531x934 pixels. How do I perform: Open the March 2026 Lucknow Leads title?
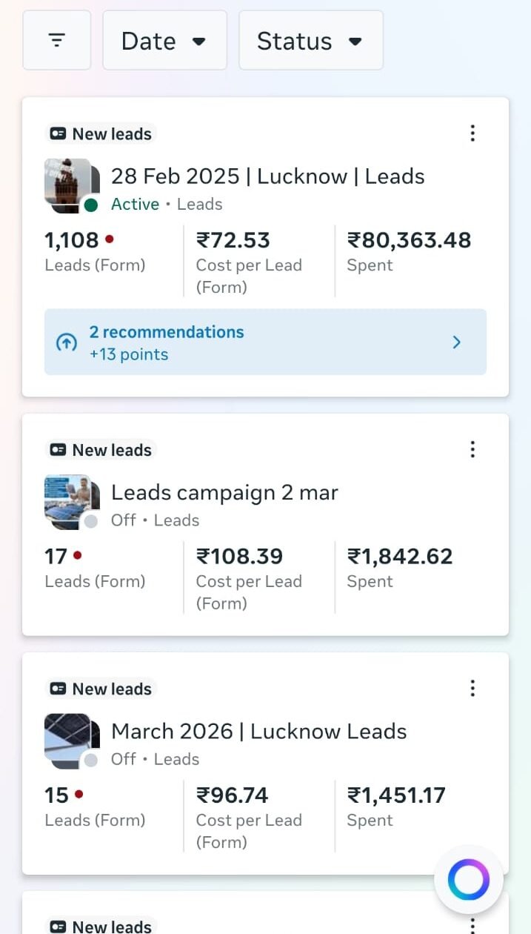click(258, 732)
